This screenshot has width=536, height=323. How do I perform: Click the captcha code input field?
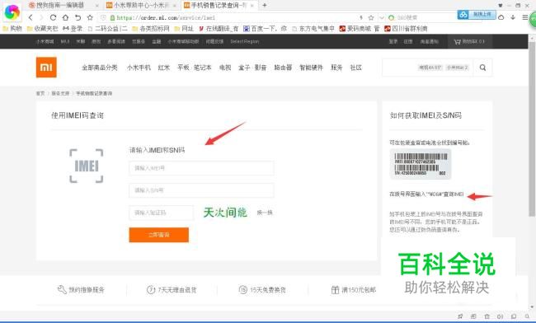161,213
